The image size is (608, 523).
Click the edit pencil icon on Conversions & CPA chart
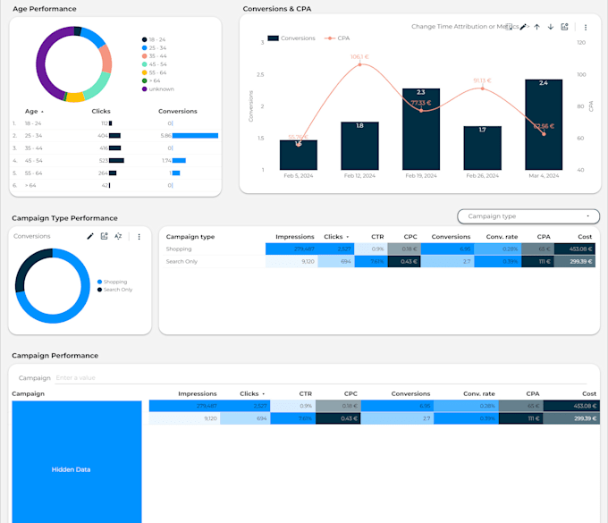pos(523,27)
